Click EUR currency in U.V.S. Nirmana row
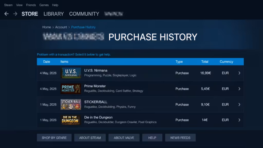 pyautogui.click(x=225, y=73)
